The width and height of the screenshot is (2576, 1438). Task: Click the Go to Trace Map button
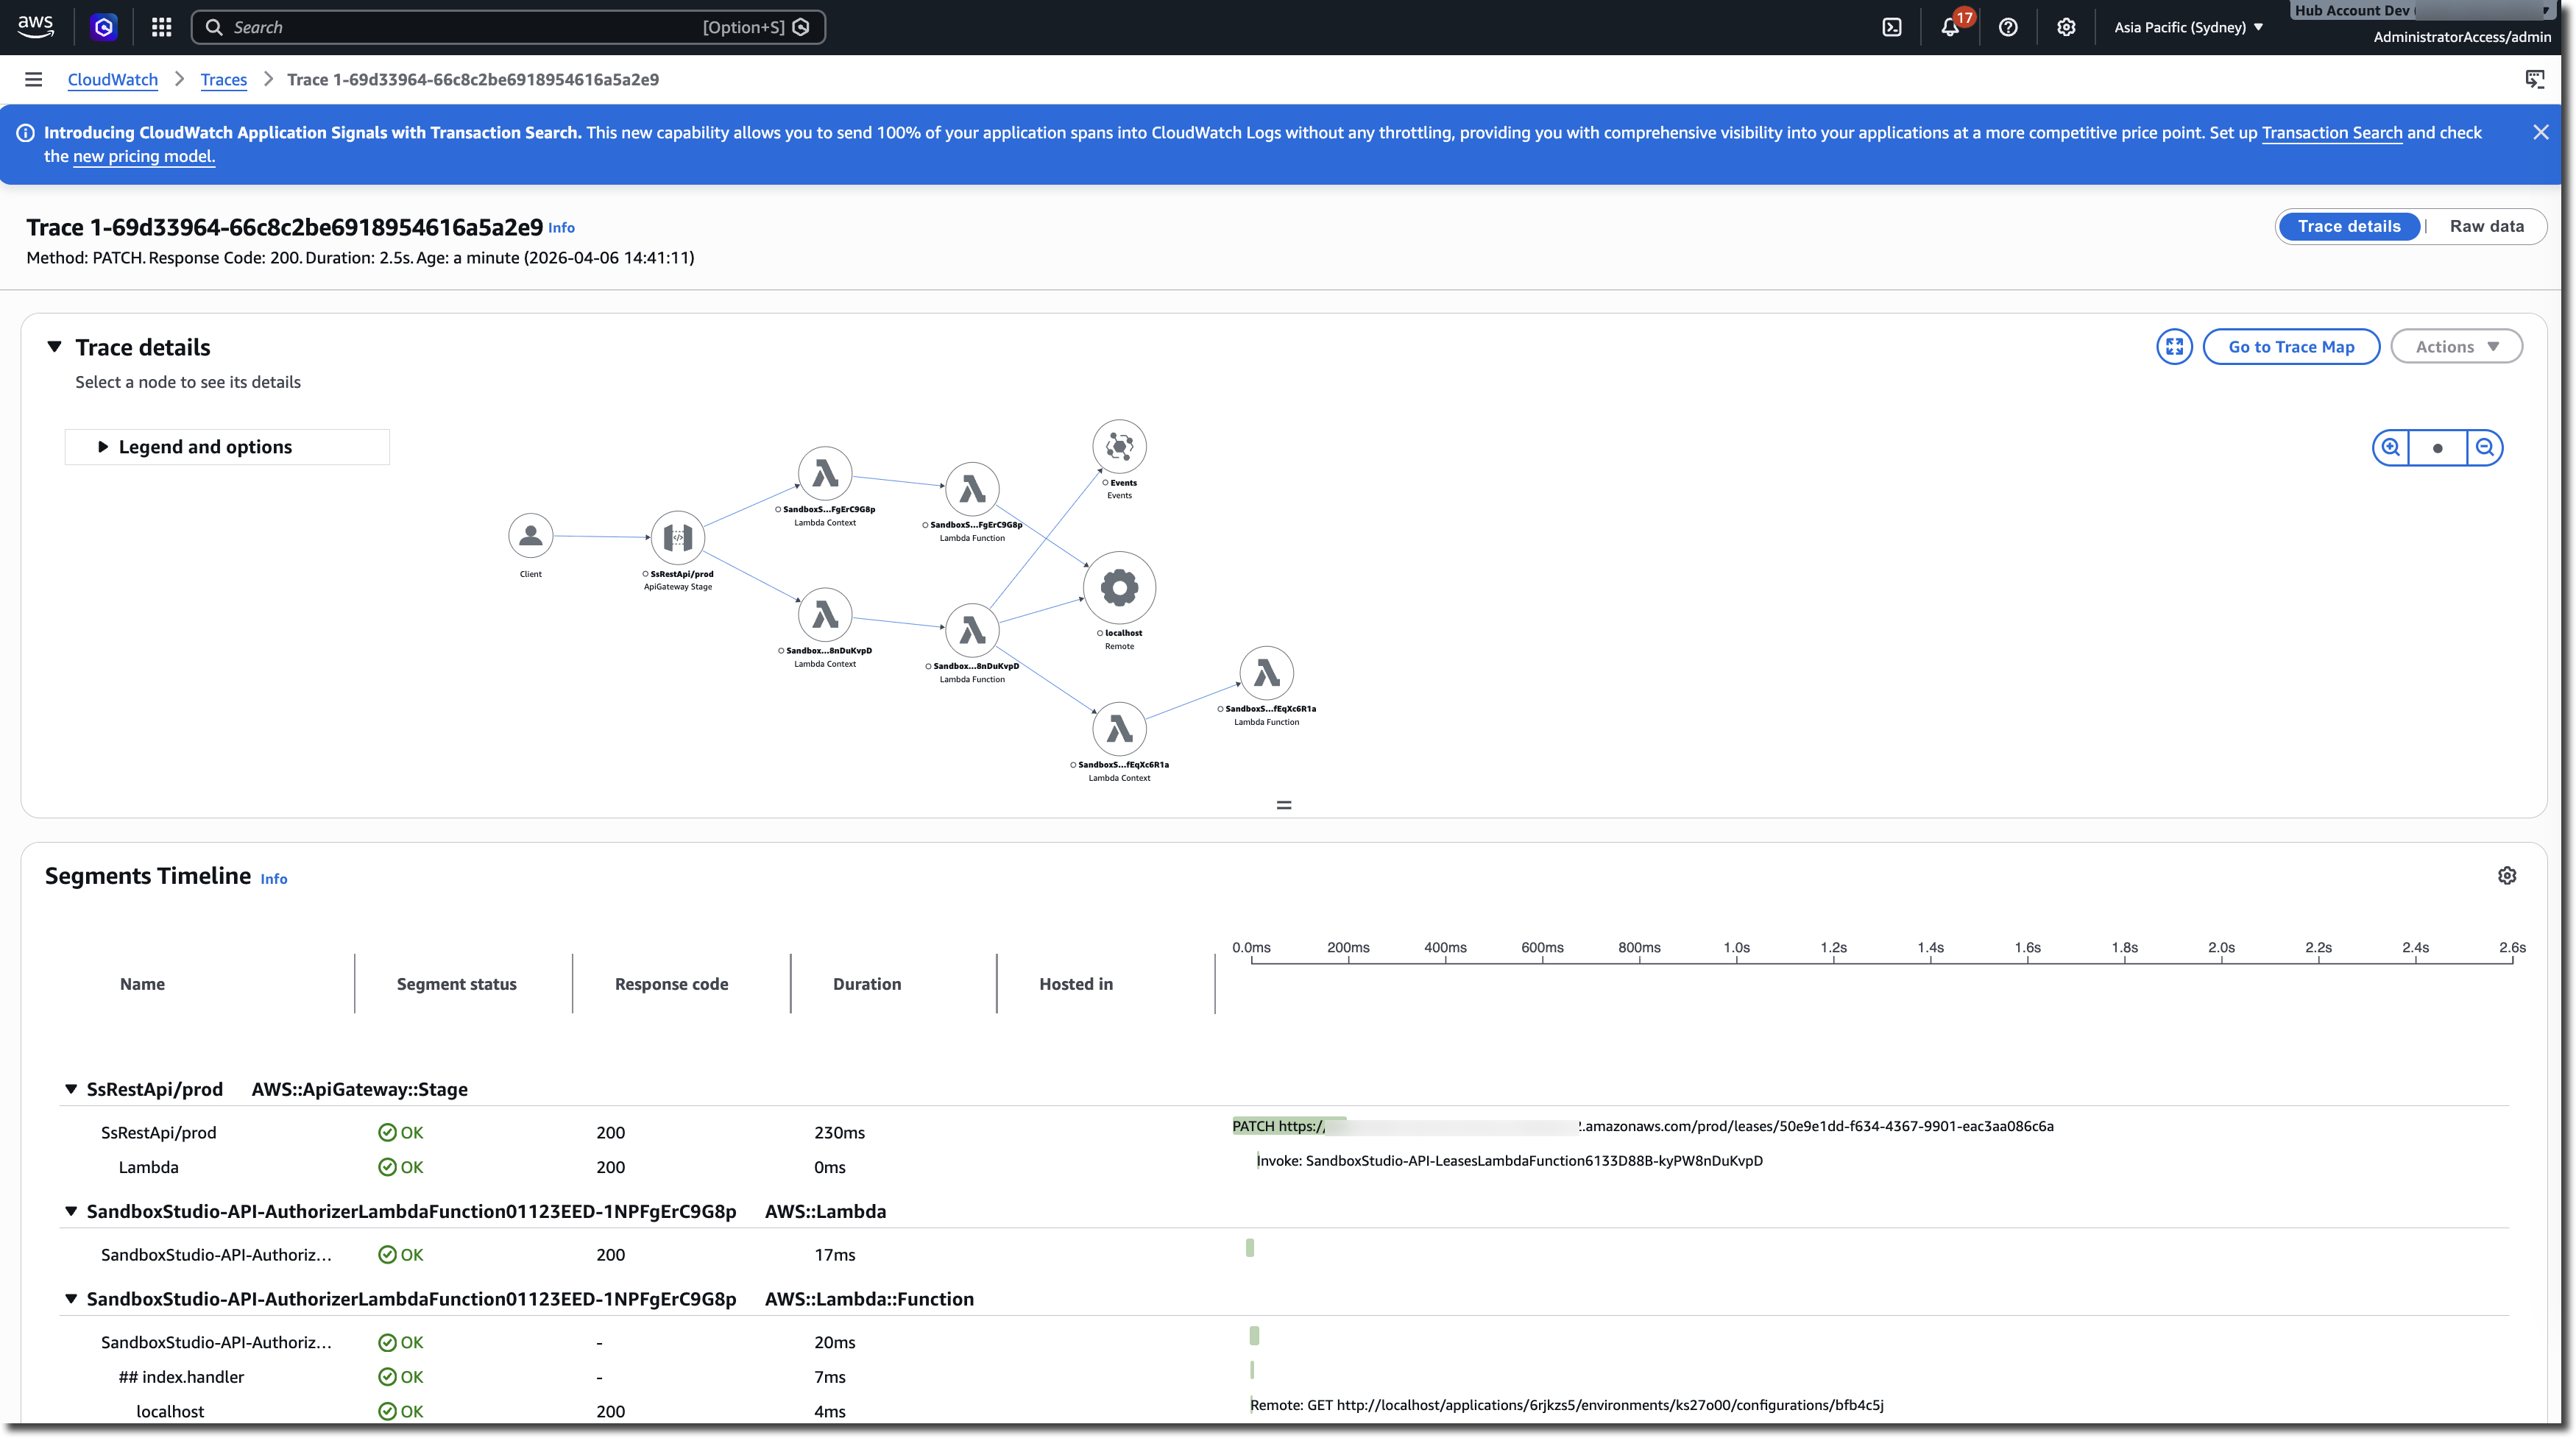tap(2291, 347)
